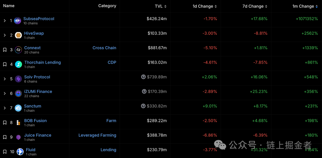Click the Solv Protocol logo icon
This screenshot has width=322, height=158.
[18, 79]
